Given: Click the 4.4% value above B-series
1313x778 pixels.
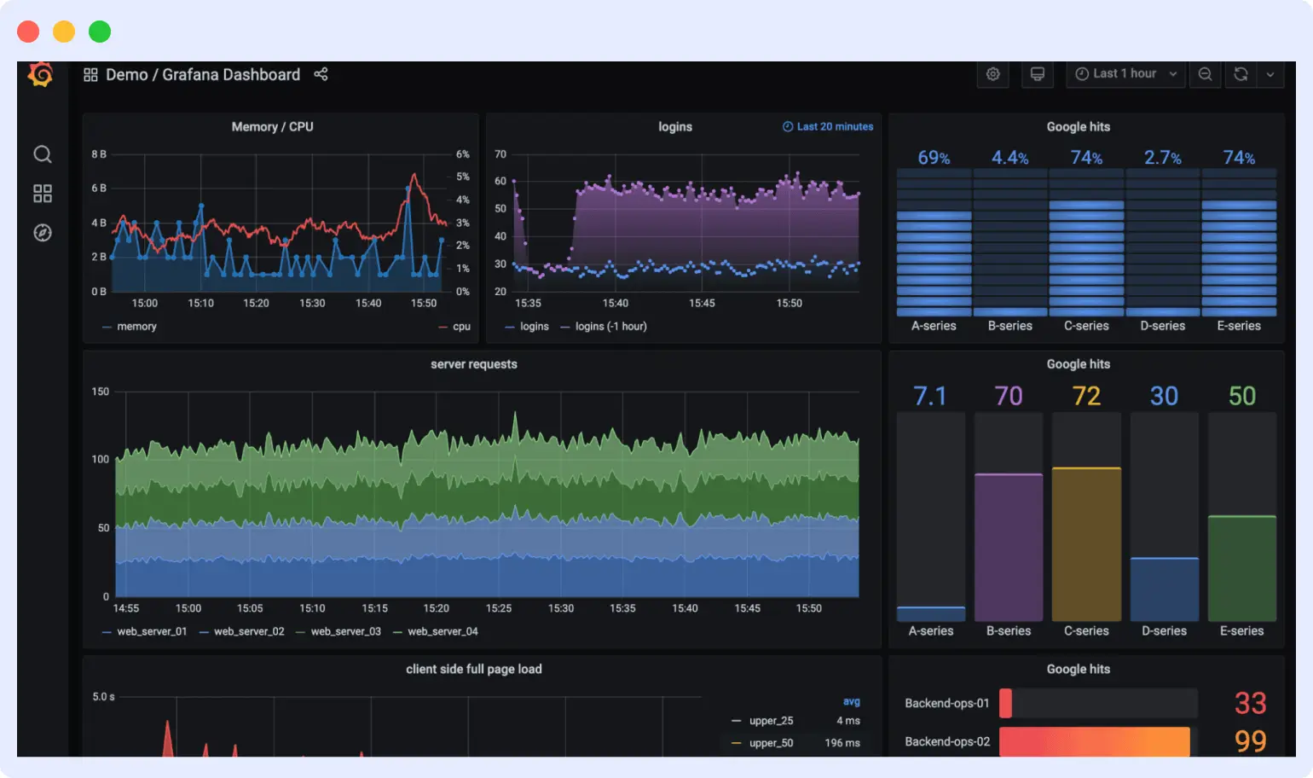Looking at the screenshot, I should coord(1009,158).
